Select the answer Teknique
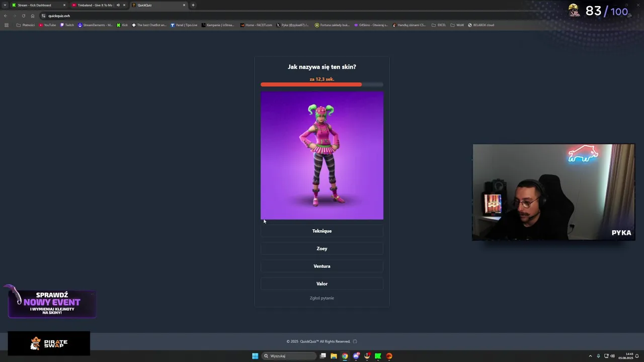Screen dimensions: 644x362 (x=322, y=231)
